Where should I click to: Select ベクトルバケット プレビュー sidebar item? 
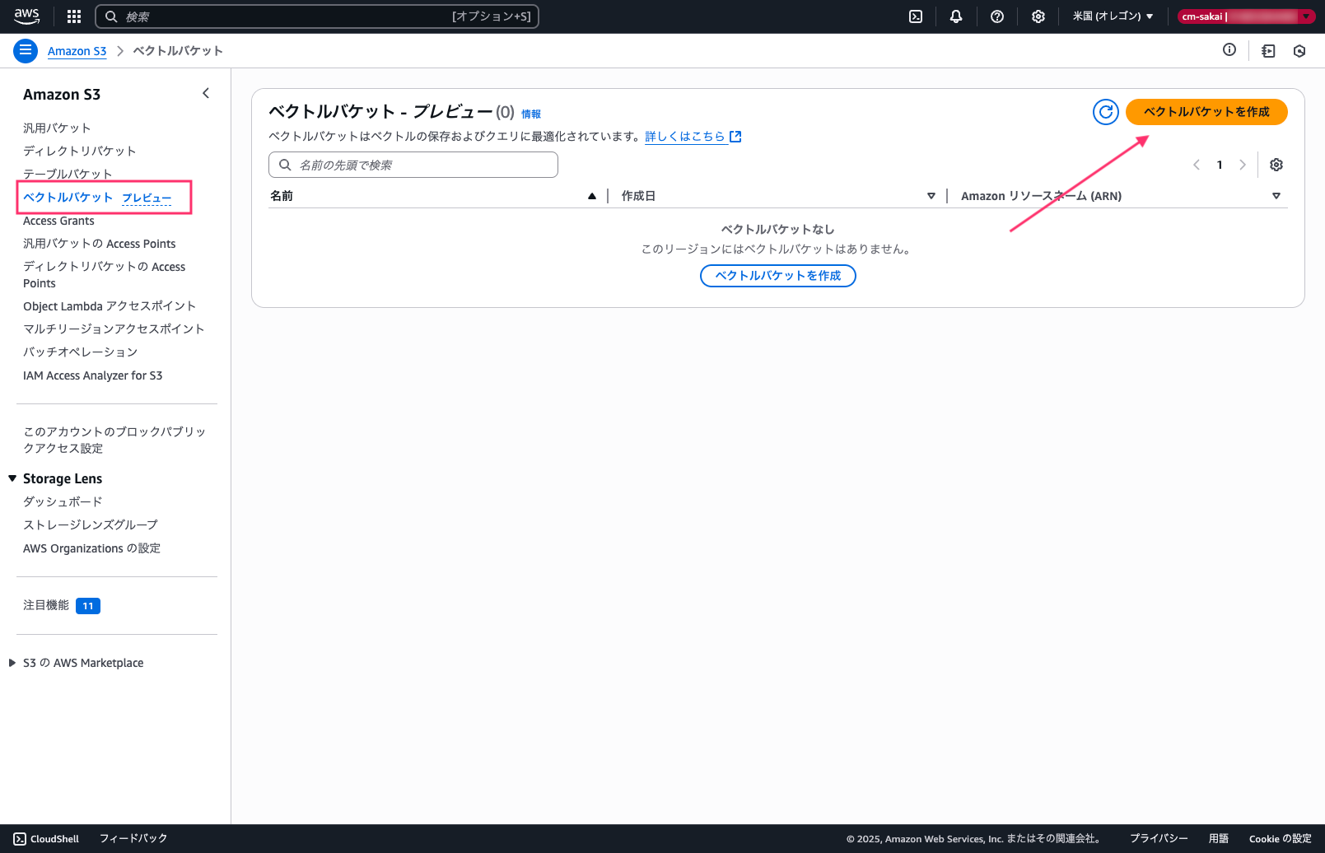tap(97, 198)
